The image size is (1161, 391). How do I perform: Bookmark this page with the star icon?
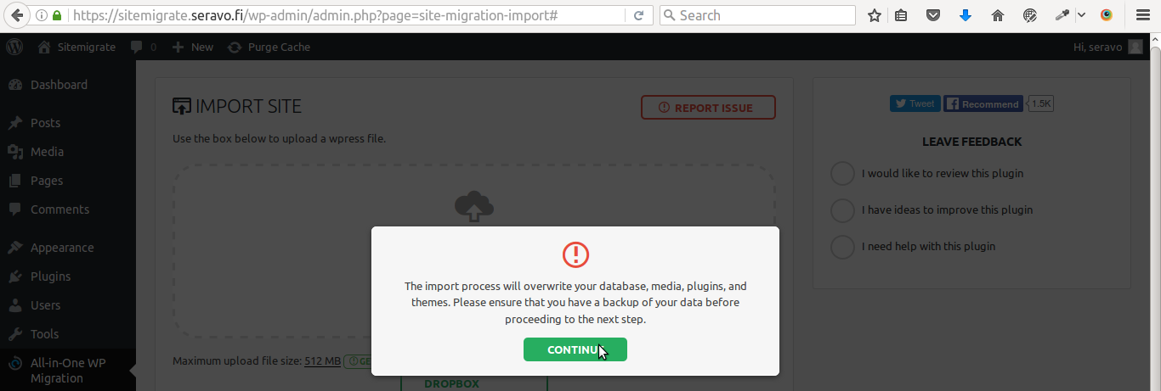click(874, 15)
